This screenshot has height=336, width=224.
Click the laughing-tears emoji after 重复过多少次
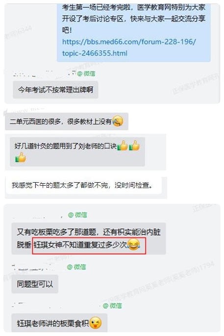point(133,244)
